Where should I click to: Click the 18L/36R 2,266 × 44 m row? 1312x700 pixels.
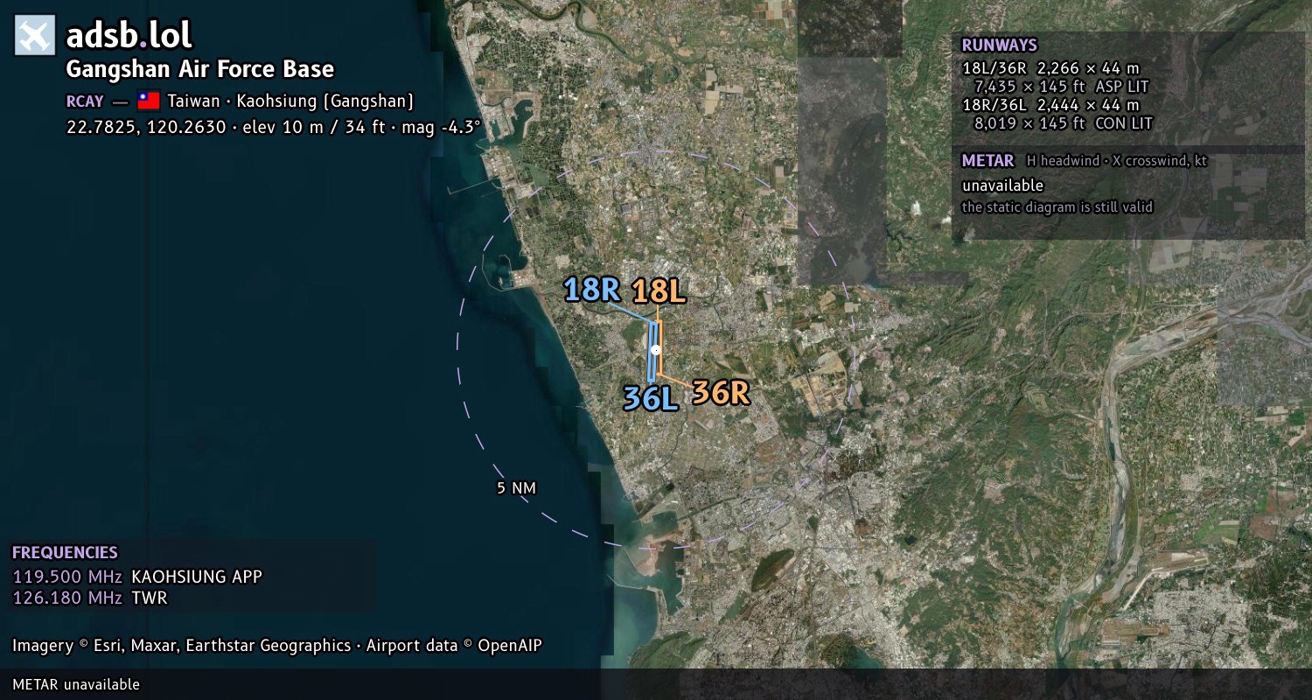point(1050,68)
